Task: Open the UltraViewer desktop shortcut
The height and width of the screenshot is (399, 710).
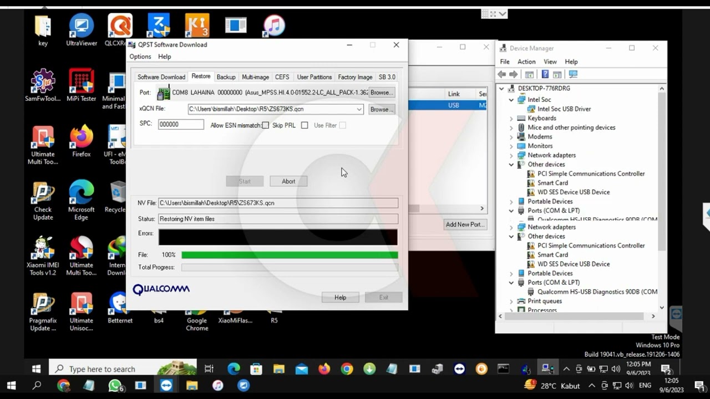Action: click(x=82, y=31)
